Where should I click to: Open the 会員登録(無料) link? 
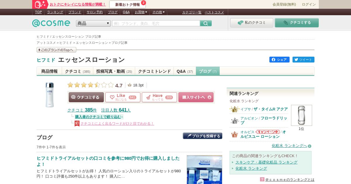[284, 4]
